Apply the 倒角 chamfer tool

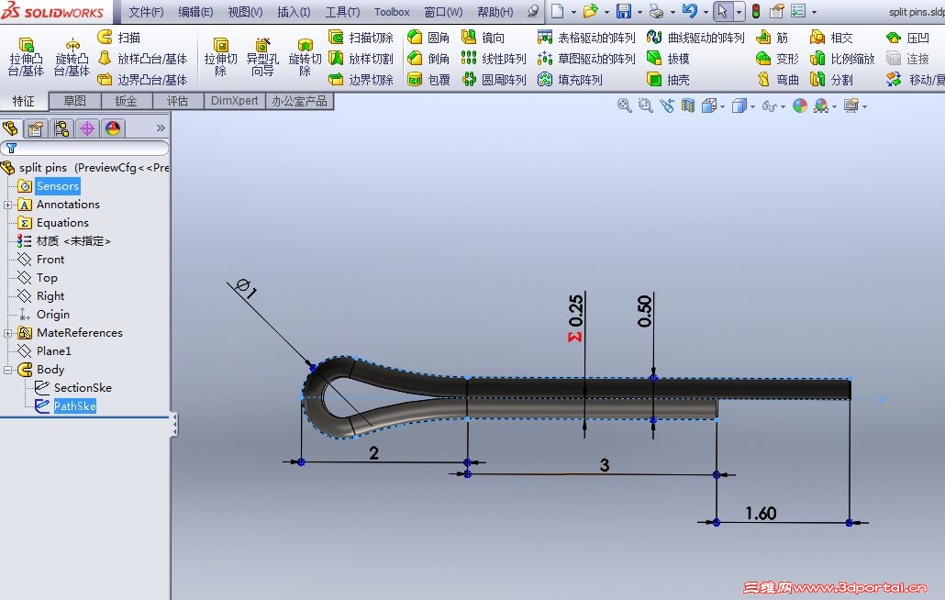[428, 59]
